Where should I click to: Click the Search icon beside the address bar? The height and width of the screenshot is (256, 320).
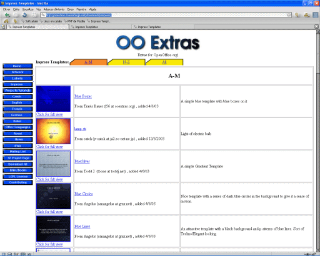pyautogui.click(x=297, y=15)
